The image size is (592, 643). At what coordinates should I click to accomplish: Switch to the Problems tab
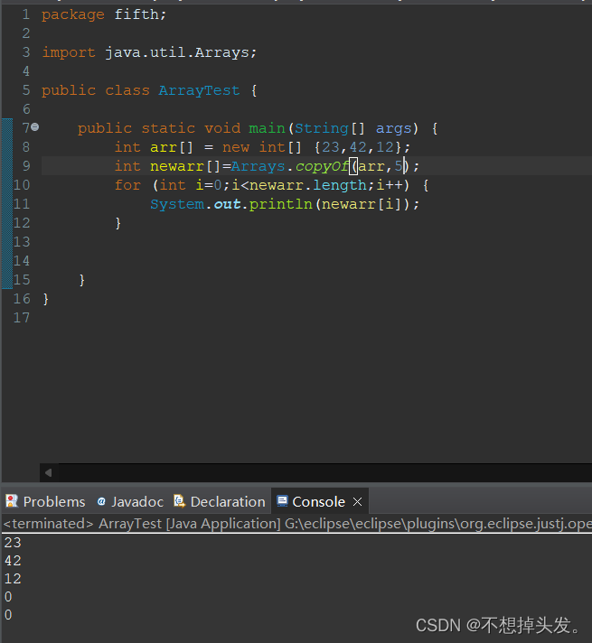click(45, 501)
